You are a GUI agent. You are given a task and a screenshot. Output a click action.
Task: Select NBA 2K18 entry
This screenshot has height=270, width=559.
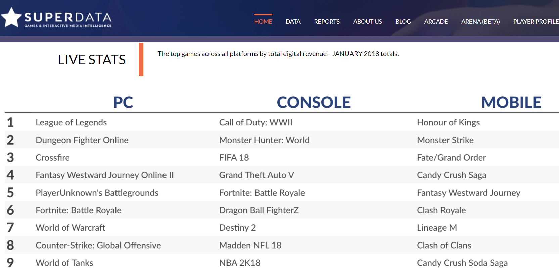point(240,263)
